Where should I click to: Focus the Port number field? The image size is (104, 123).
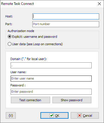click(x=66, y=24)
